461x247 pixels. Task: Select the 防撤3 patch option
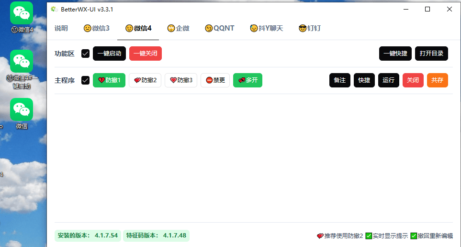click(x=181, y=80)
